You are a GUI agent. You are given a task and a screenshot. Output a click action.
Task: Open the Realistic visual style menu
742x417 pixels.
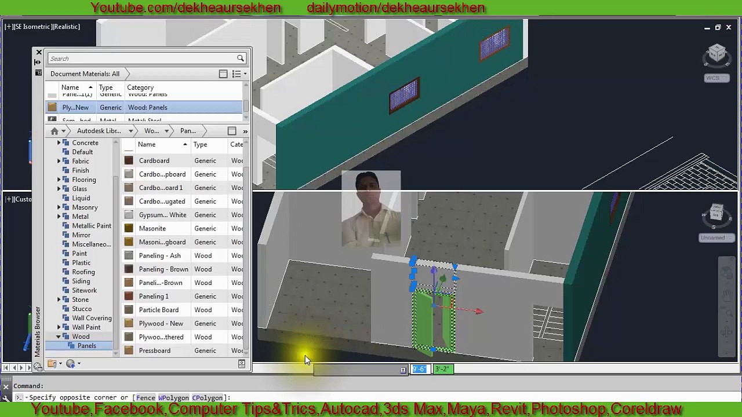coord(67,27)
